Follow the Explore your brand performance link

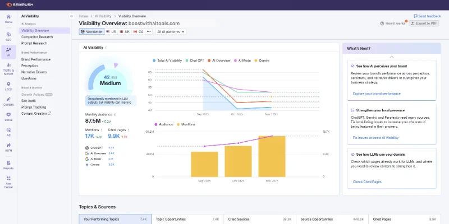(377, 94)
